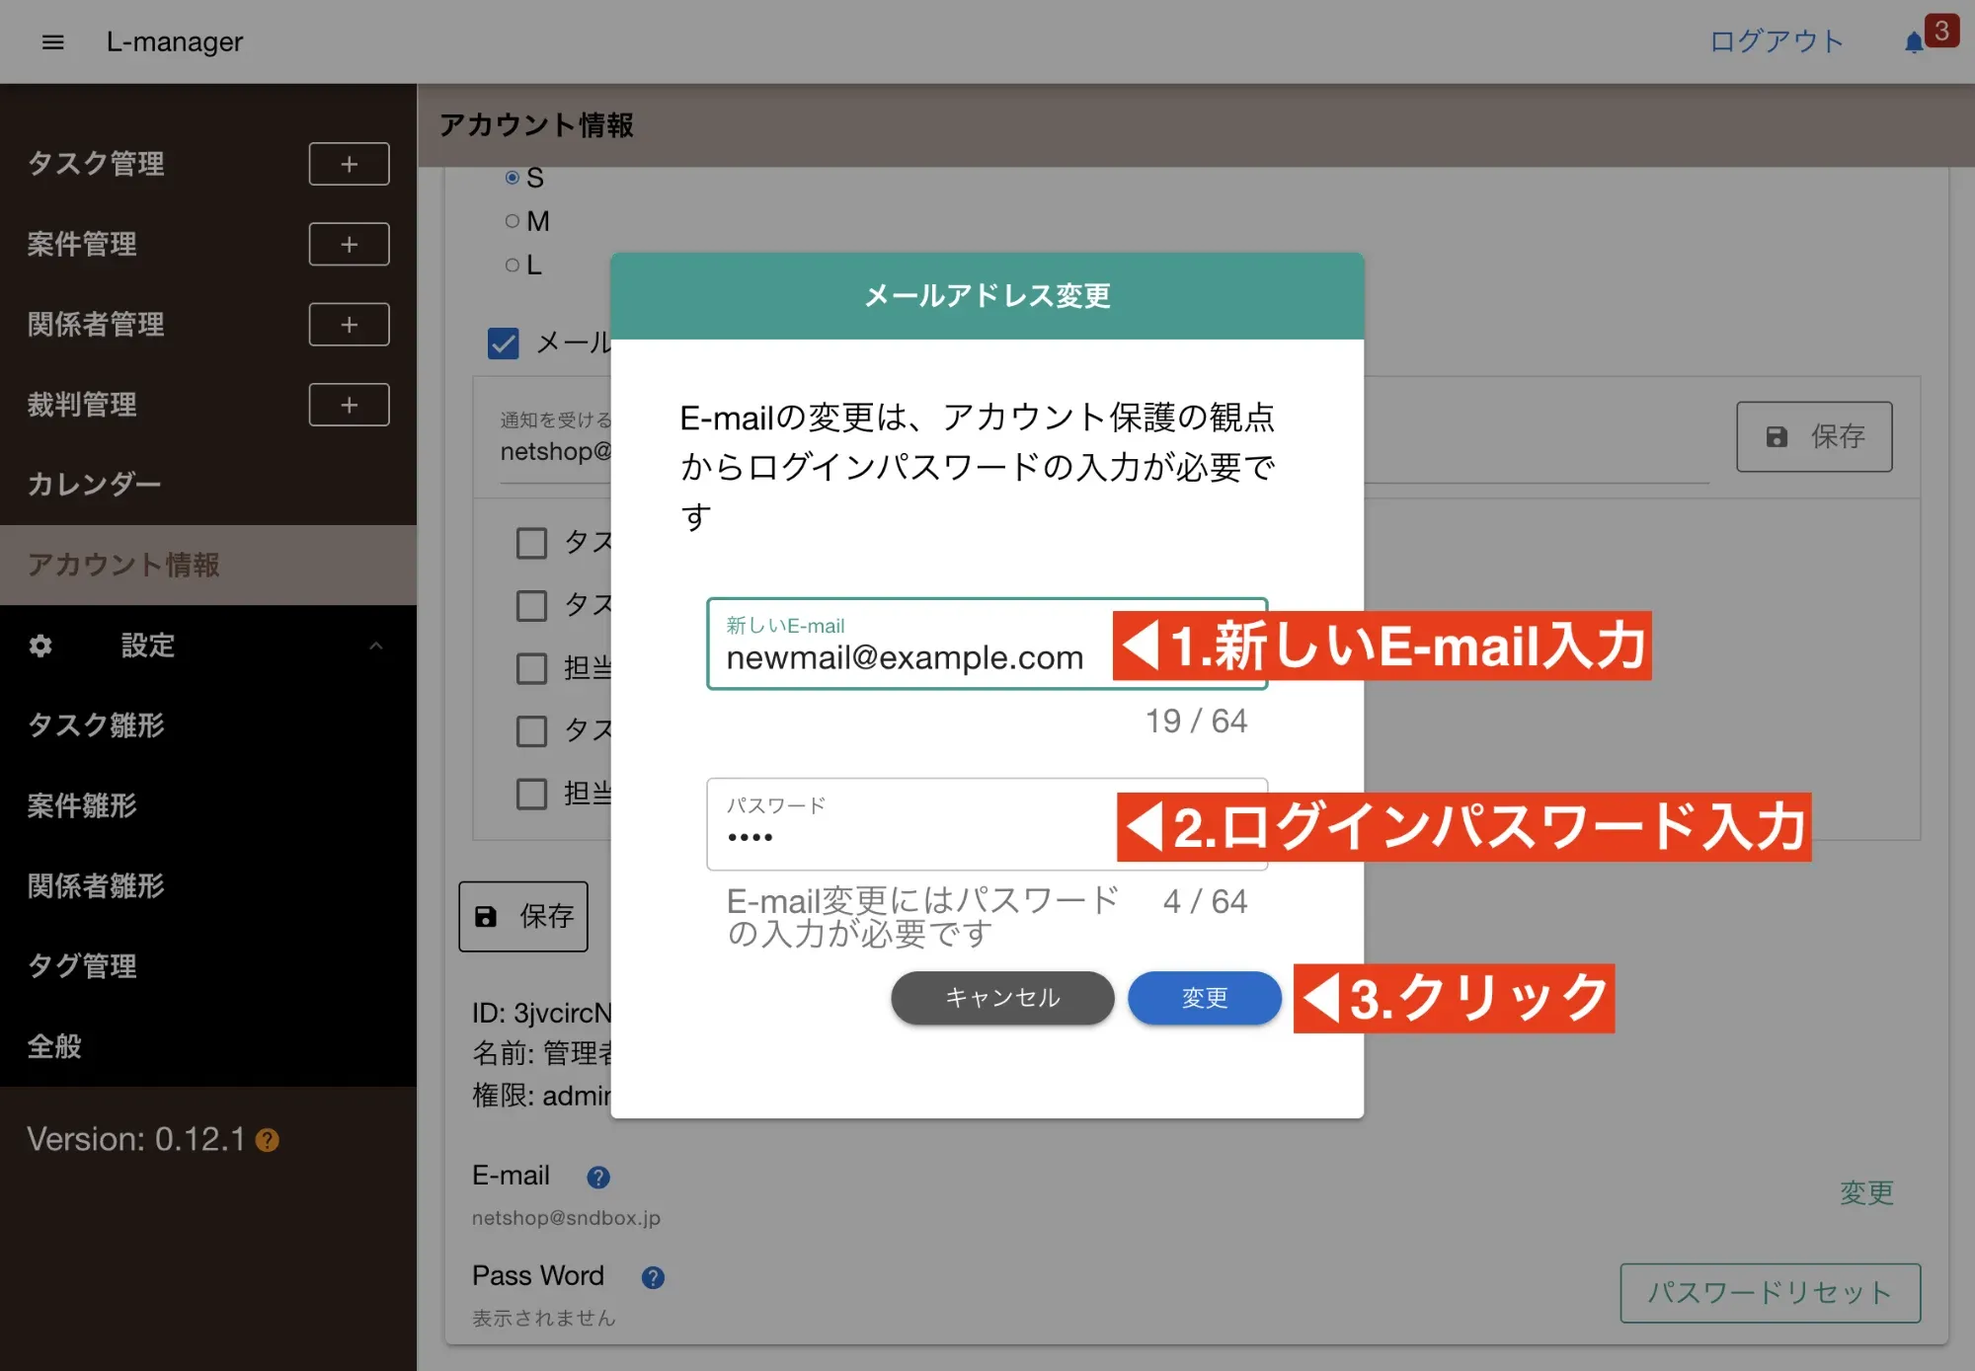Click help icon beside Pass Word

pos(653,1277)
